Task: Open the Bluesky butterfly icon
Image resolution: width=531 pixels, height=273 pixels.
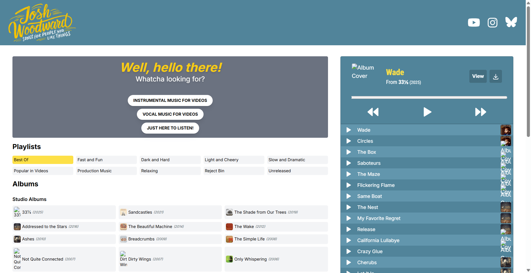Action: click(511, 22)
